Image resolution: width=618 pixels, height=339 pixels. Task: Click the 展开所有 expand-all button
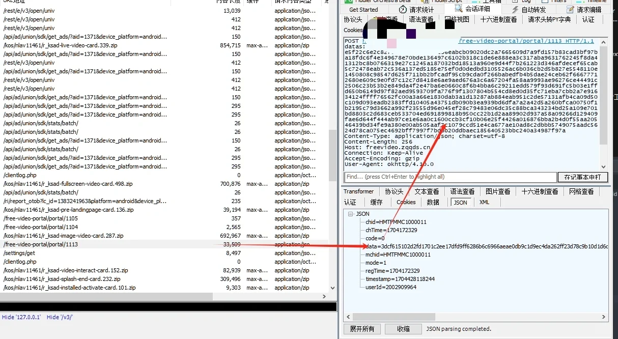(x=362, y=329)
